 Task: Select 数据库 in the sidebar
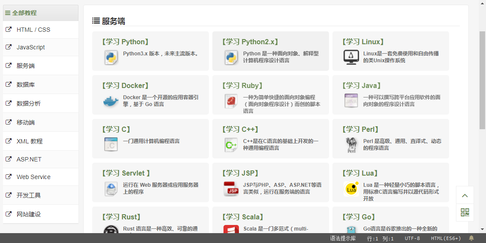tap(41, 85)
